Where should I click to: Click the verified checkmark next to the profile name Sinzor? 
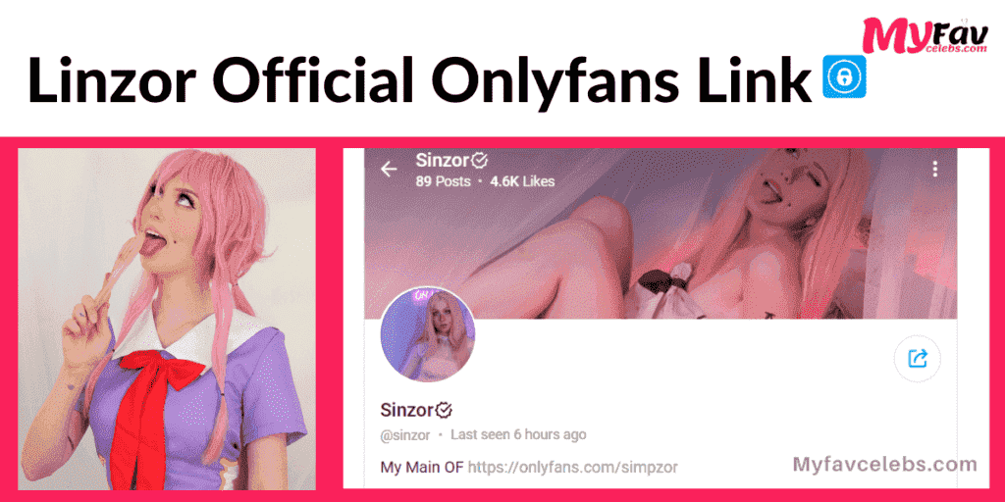445,410
